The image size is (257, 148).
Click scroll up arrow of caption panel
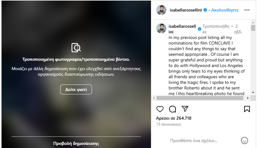coord(253,22)
